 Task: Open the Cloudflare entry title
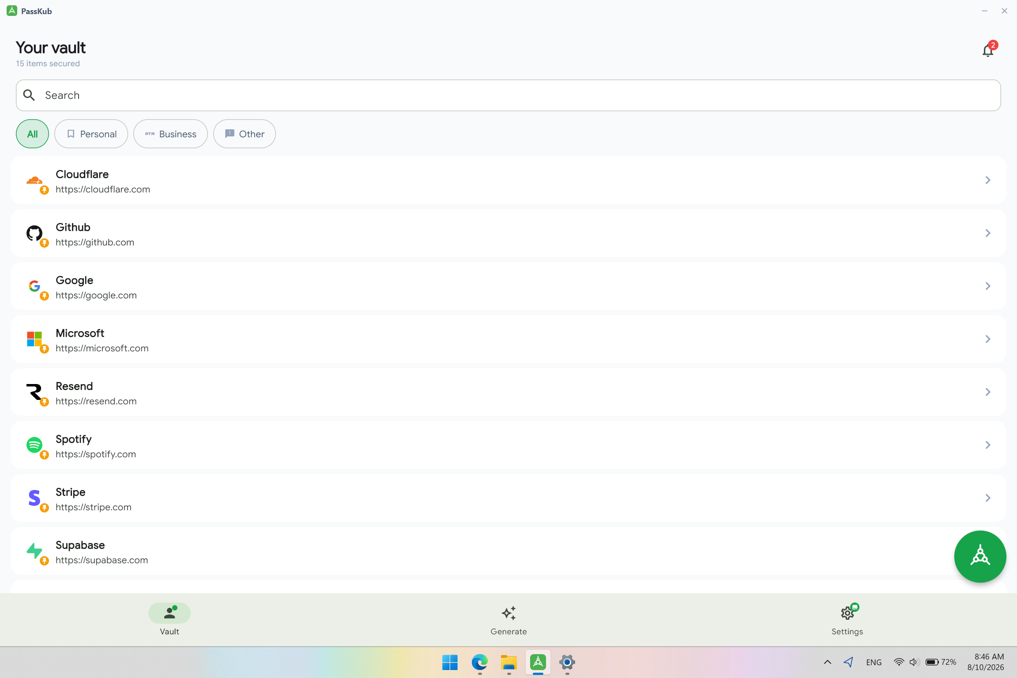(x=82, y=174)
